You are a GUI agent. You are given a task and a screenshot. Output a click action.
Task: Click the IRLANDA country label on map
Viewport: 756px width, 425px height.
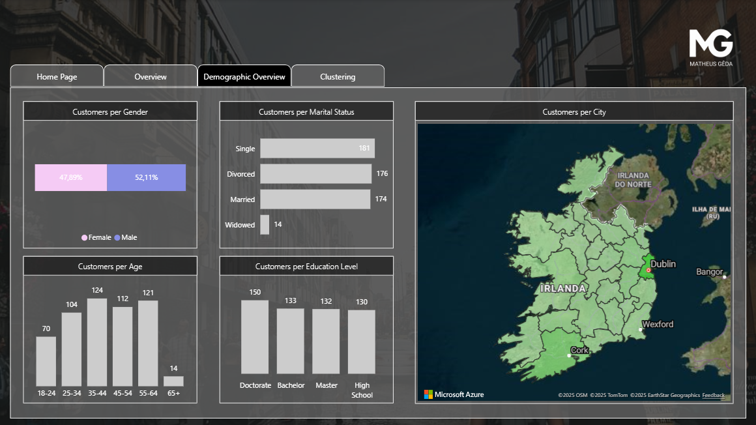(563, 289)
